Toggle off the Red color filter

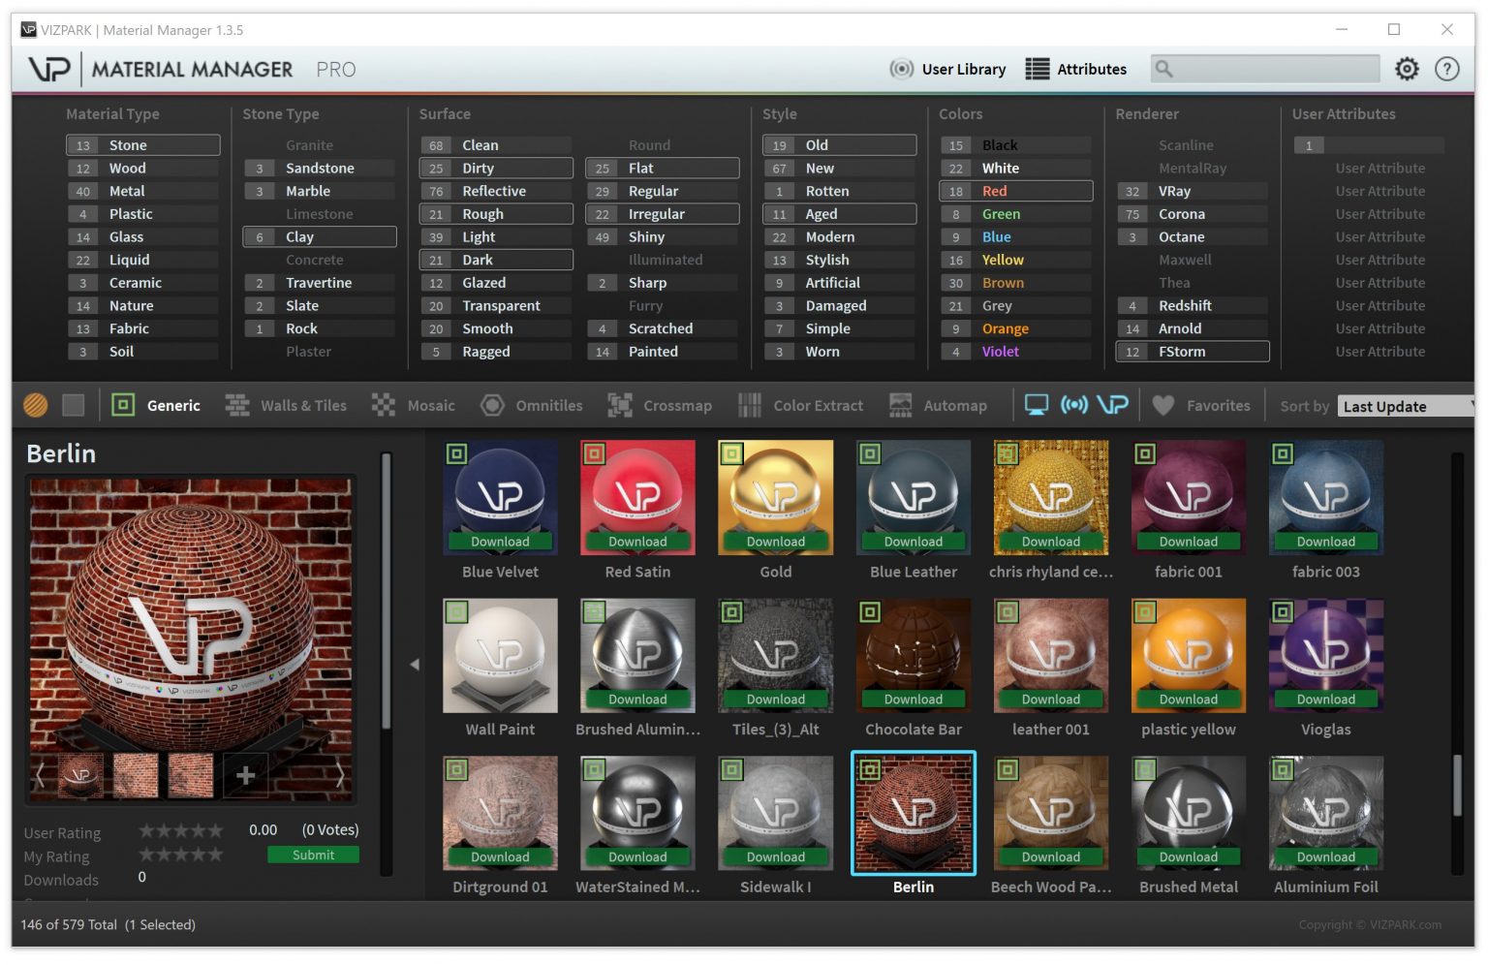point(1014,191)
